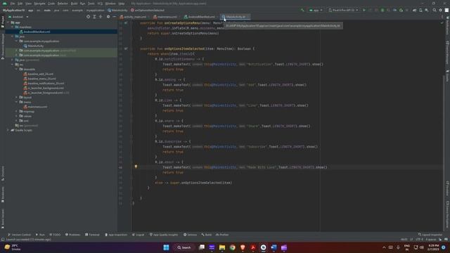Expand the layout folder node
The image size is (450, 253).
click(x=17, y=97)
